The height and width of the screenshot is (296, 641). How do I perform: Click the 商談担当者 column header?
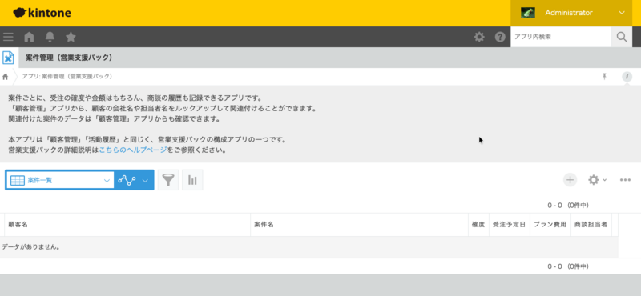pyautogui.click(x=591, y=225)
